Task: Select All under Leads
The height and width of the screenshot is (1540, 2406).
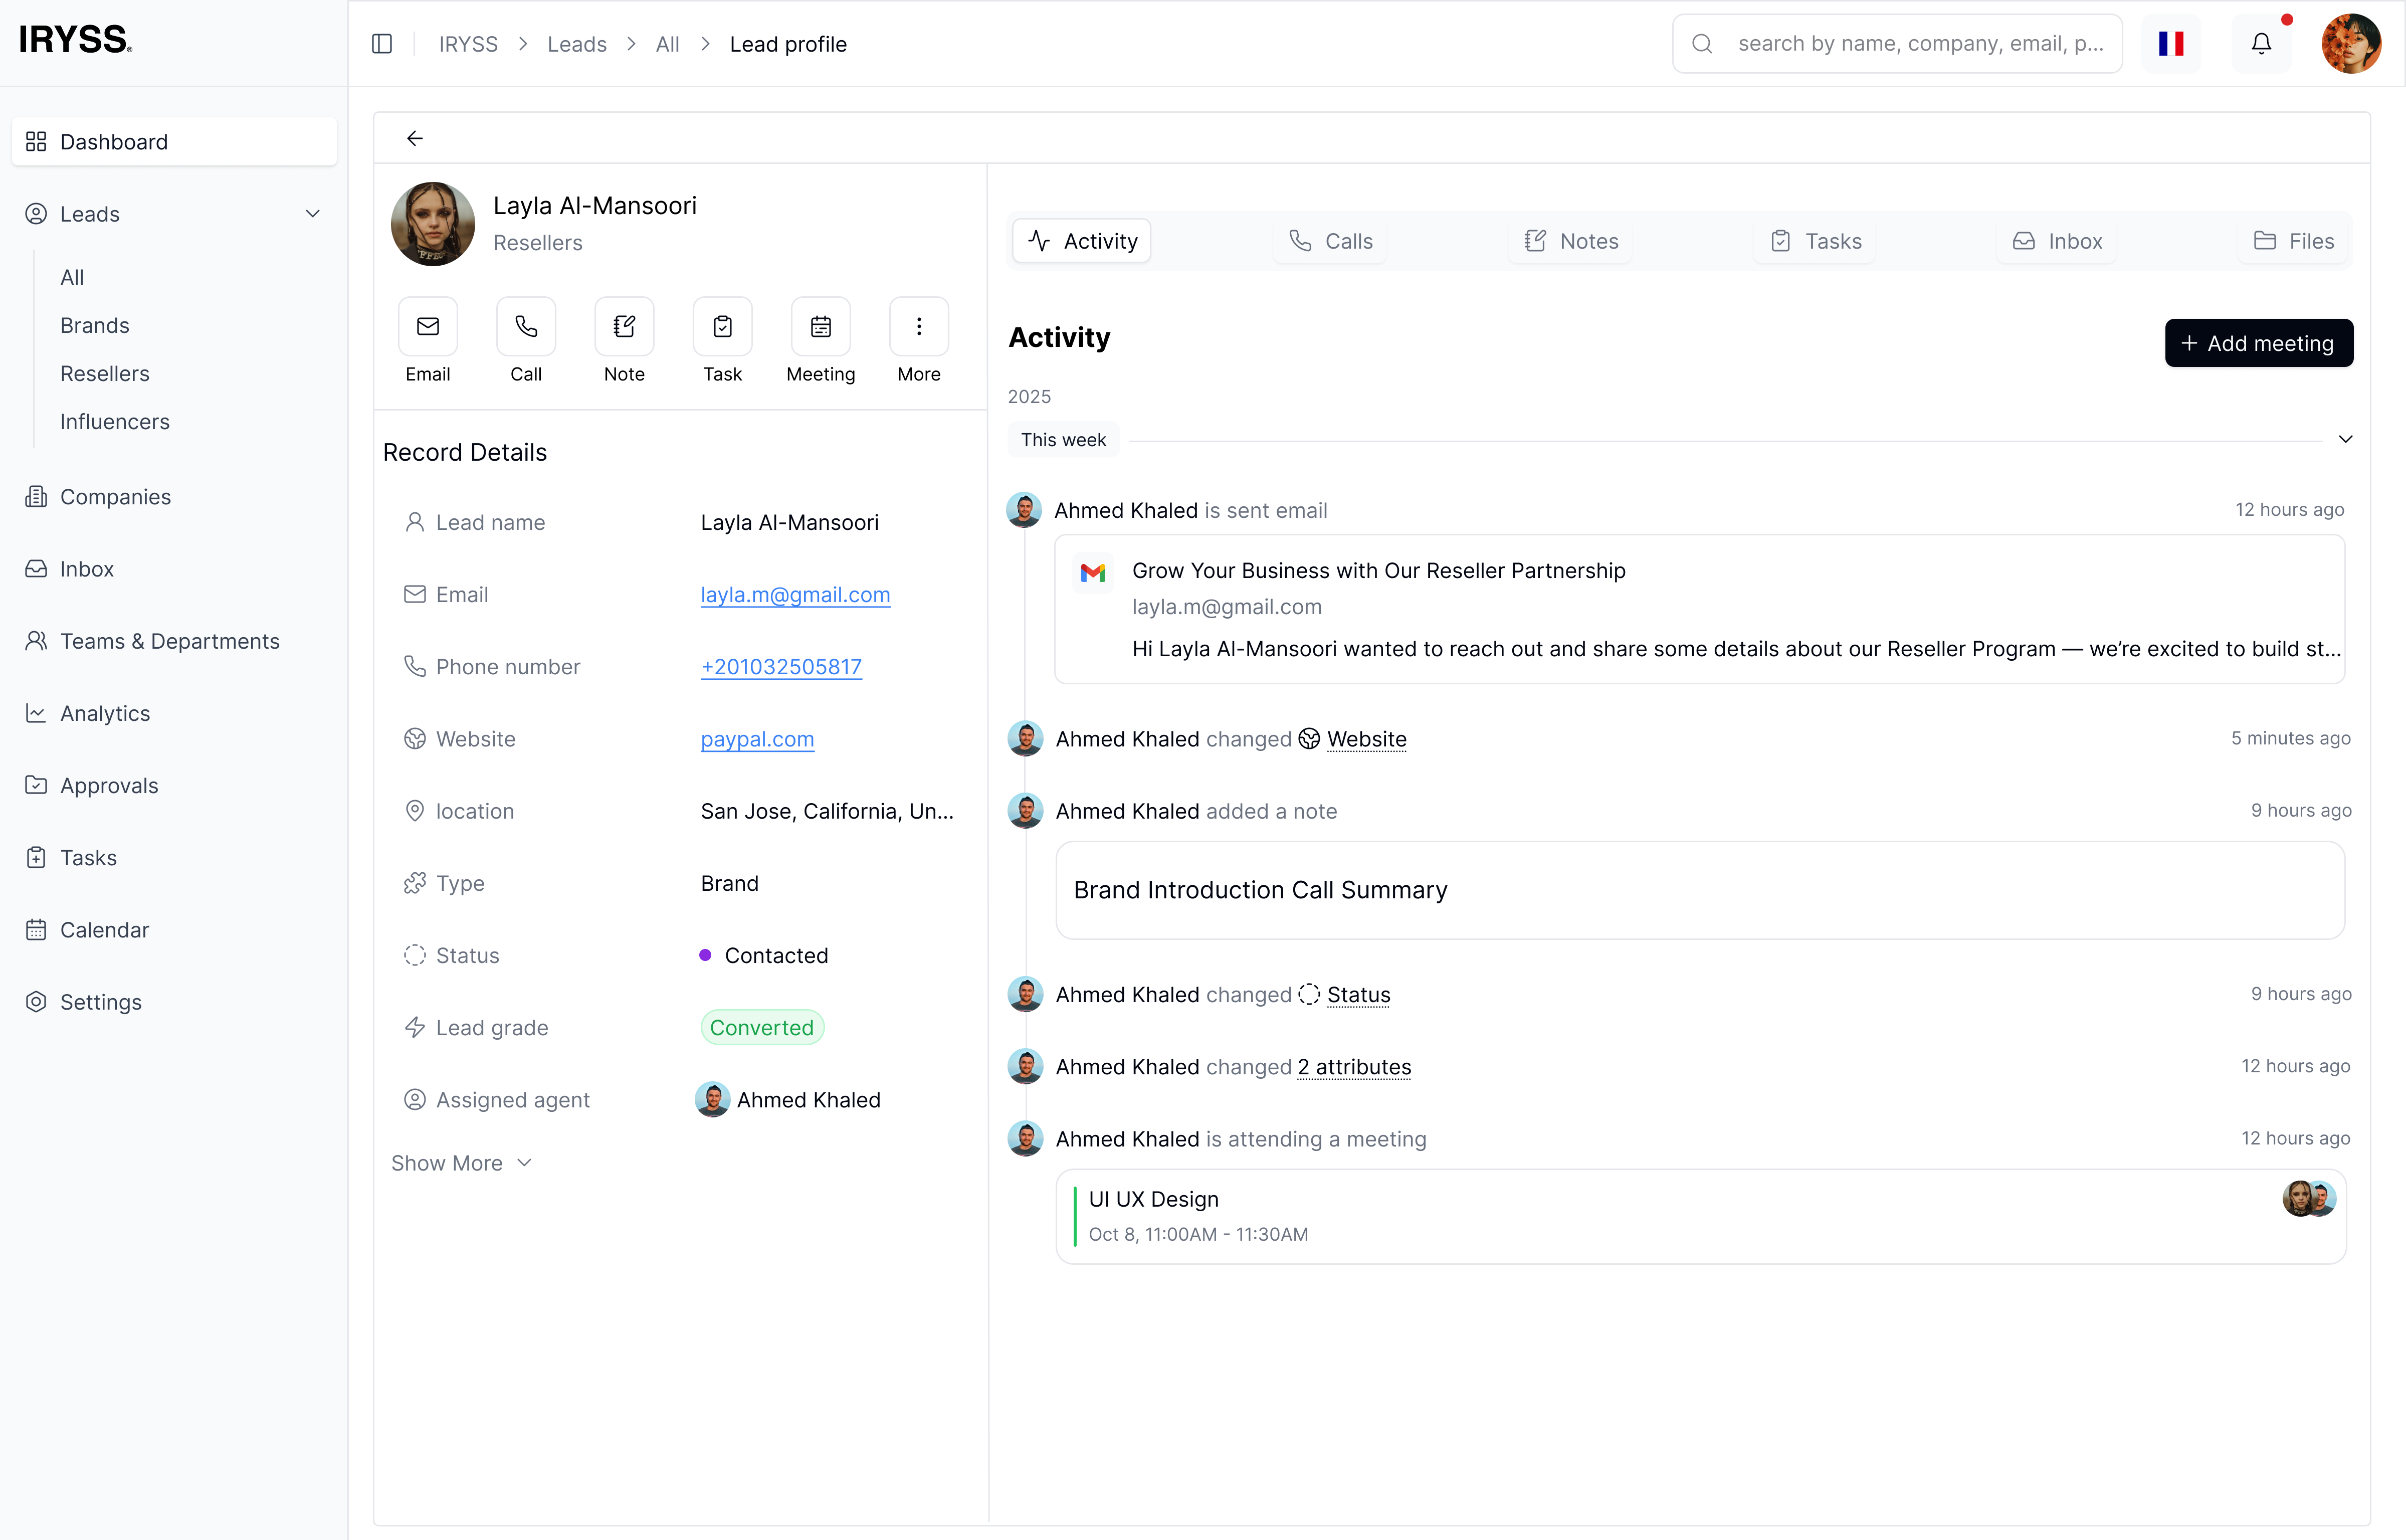Action: [x=72, y=278]
